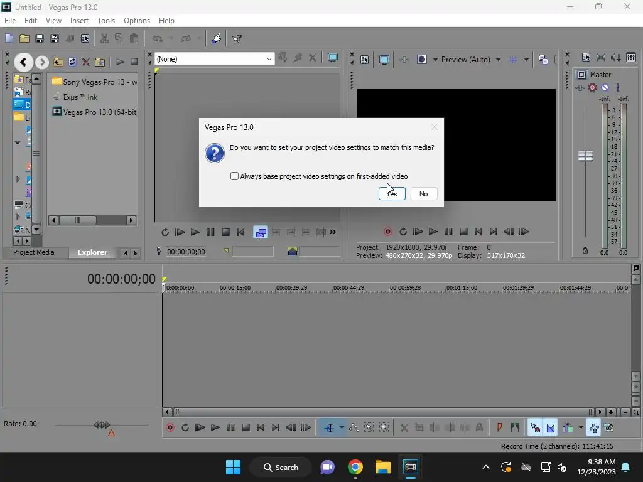Open Project Video Properties in preview
Image resolution: width=643 pixels, height=482 pixels.
tap(365, 60)
